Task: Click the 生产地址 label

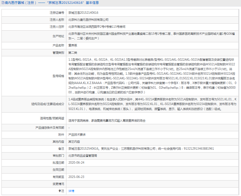Action: click(59, 36)
